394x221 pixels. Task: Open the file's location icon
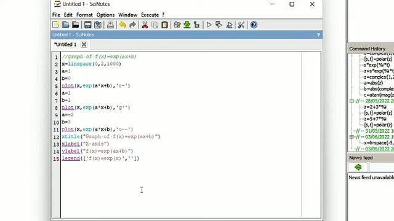click(75, 25)
